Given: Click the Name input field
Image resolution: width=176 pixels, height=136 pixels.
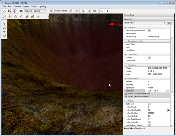Looking at the screenshot, I should 147,23.
